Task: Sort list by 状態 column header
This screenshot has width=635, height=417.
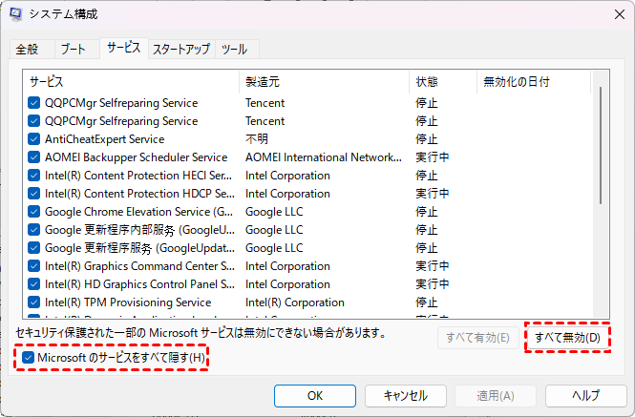Action: coord(442,82)
